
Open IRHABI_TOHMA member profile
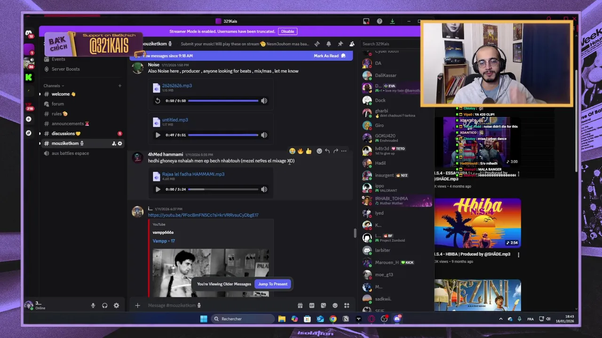(396, 200)
